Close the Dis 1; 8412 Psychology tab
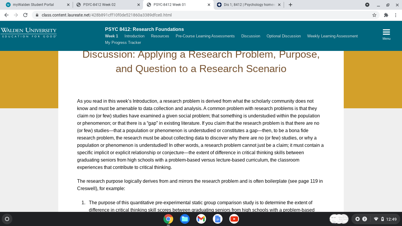402x226 pixels. (x=279, y=5)
